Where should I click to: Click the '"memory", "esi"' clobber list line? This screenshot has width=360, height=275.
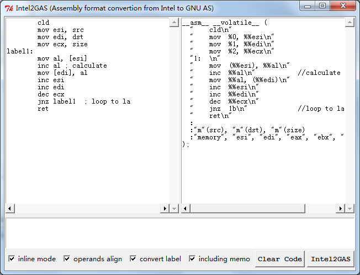(267, 137)
